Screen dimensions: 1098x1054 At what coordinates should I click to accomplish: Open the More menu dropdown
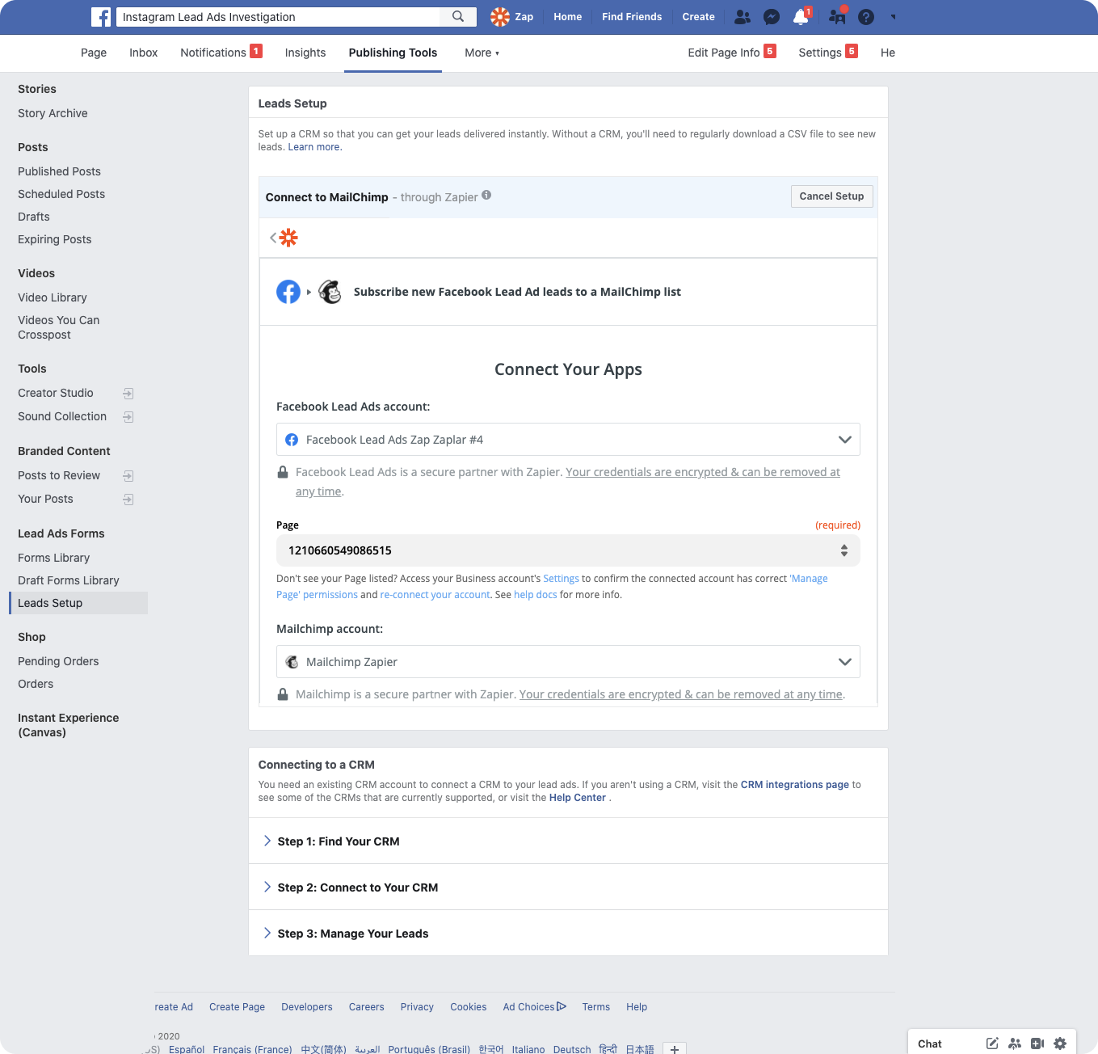point(482,53)
